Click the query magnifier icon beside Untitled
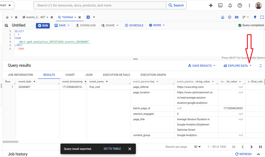This screenshot has height=157, width=265. pyautogui.click(x=6, y=25)
